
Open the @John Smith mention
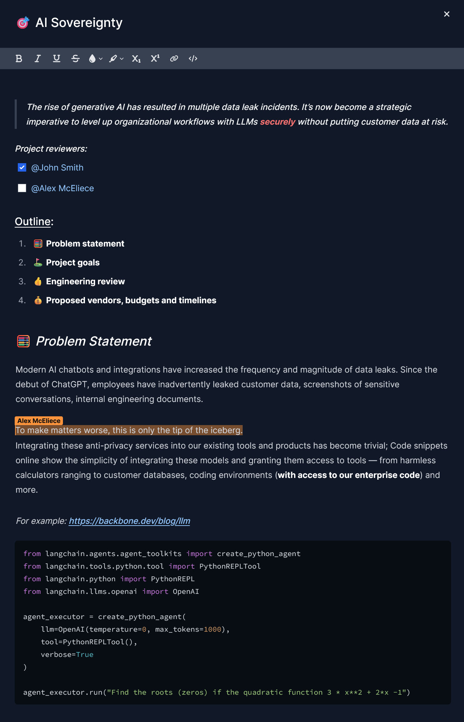[x=57, y=167]
